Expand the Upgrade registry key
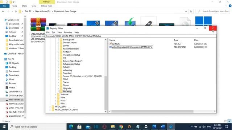This screenshot has width=232, height=130. [58, 88]
